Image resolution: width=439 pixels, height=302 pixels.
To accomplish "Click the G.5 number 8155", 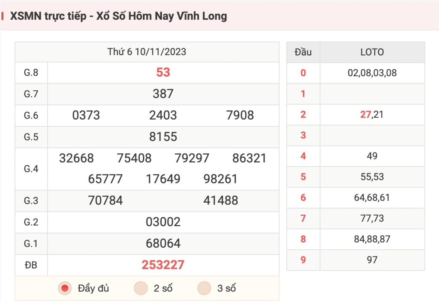I will pos(163,137).
